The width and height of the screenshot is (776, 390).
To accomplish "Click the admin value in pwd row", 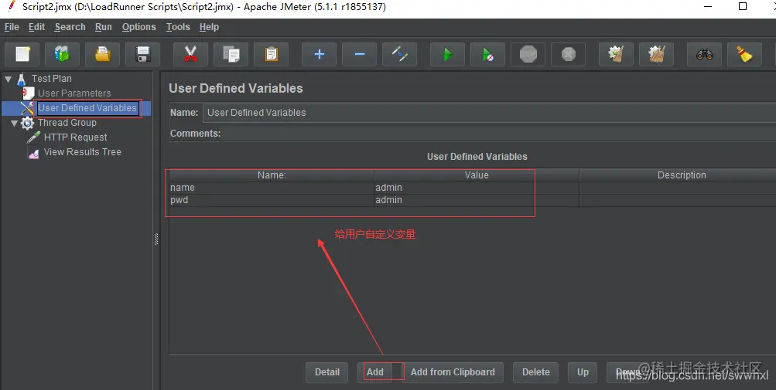I will point(477,200).
